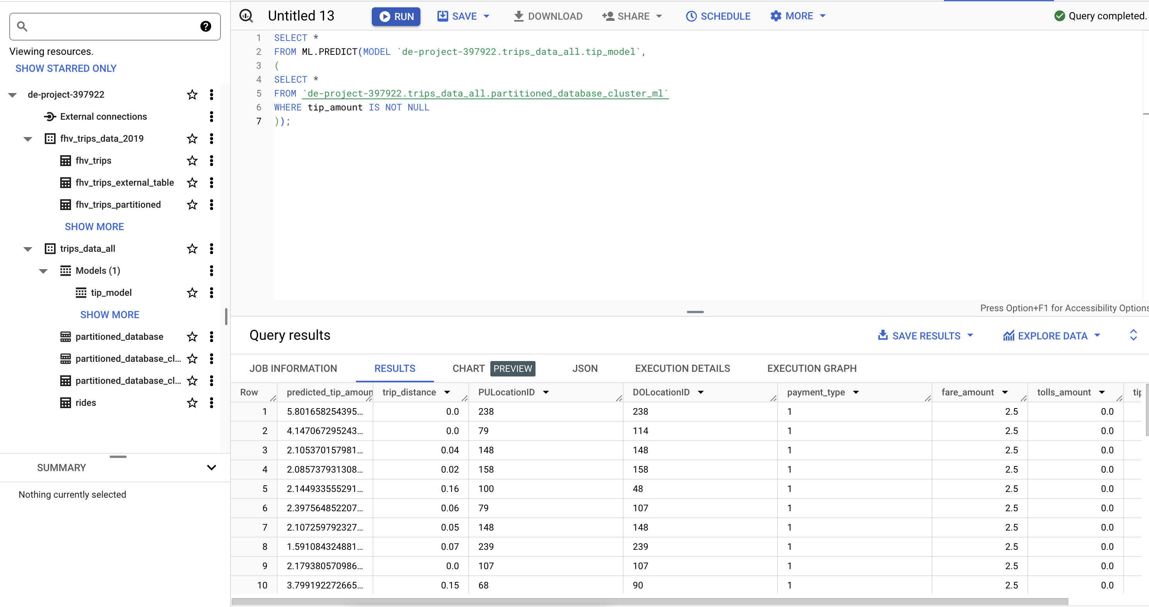The image size is (1149, 607).
Task: Click the query editor icon beside Untitled 13
Action: coord(246,16)
